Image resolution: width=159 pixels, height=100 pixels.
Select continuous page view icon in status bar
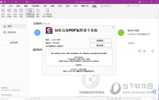pos(112,99)
